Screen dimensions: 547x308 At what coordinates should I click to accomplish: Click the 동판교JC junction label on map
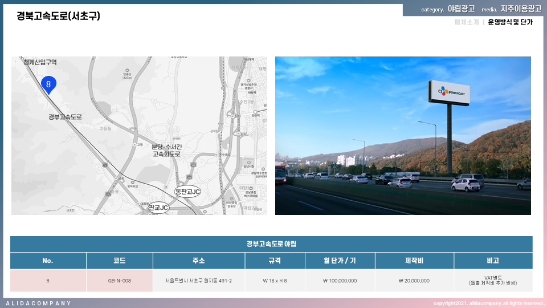click(187, 192)
